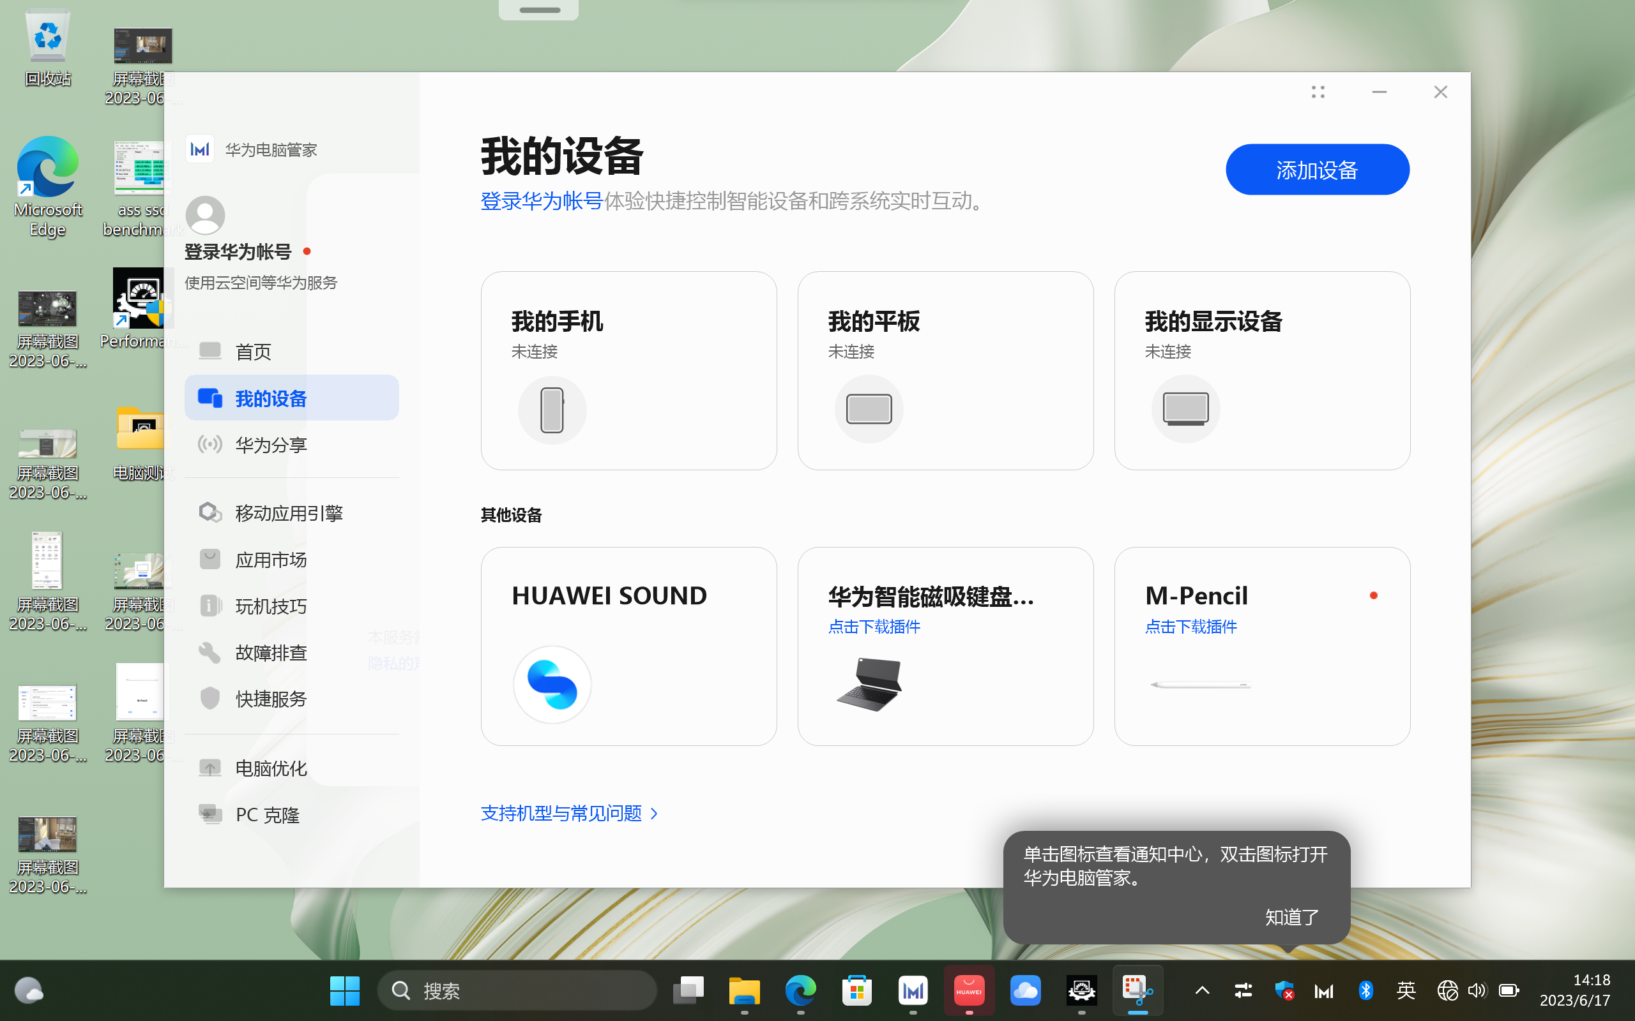Click the tablet icon in 我的平板 card
The image size is (1635, 1021).
869,409
